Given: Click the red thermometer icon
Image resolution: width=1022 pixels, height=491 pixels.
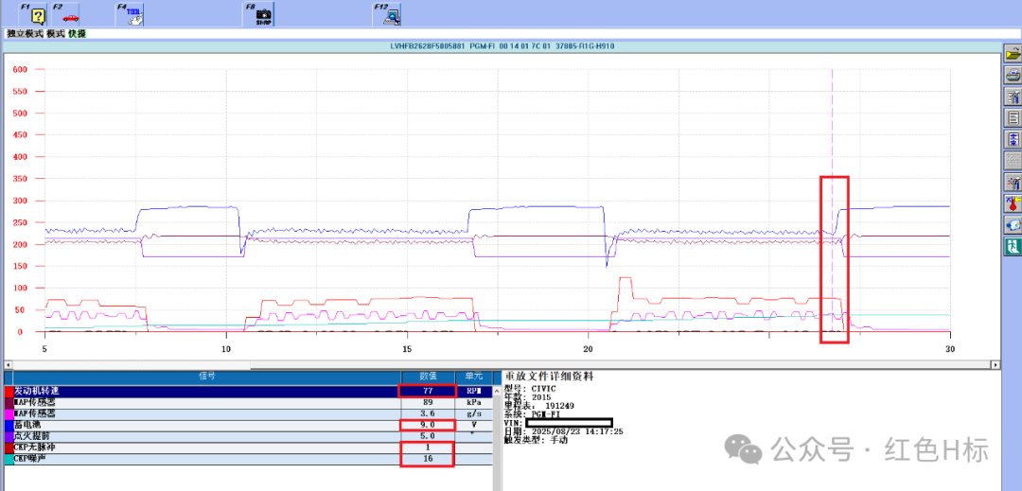Looking at the screenshot, I should point(1013,203).
